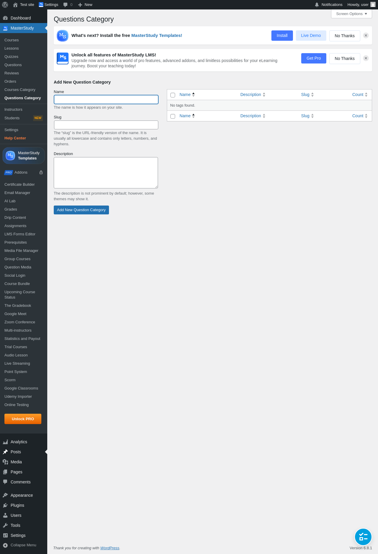Open Certificate Builder menu item
Screen dimensions: 378x554
tap(19, 185)
